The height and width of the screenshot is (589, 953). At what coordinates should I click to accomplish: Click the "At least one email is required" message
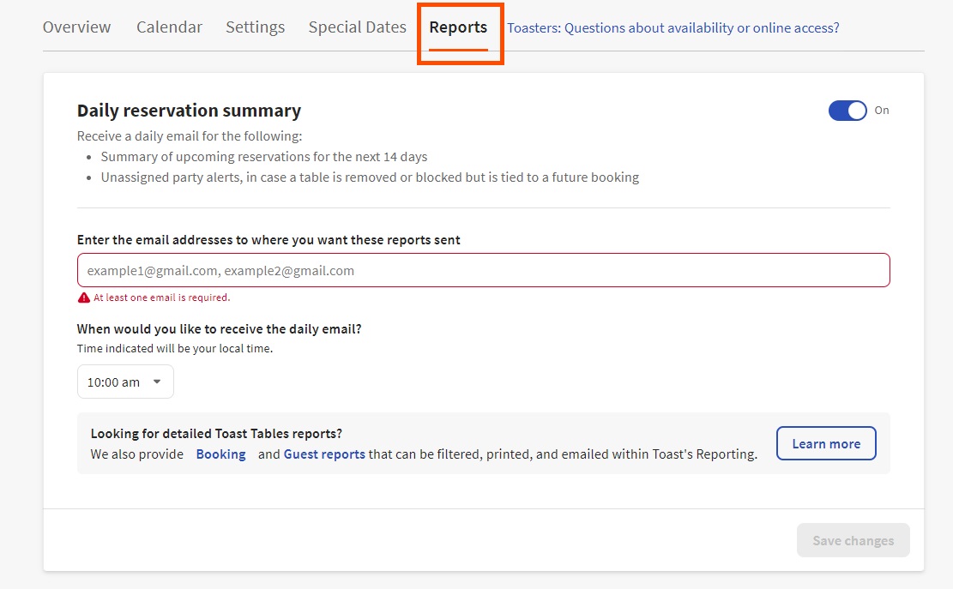tap(161, 298)
